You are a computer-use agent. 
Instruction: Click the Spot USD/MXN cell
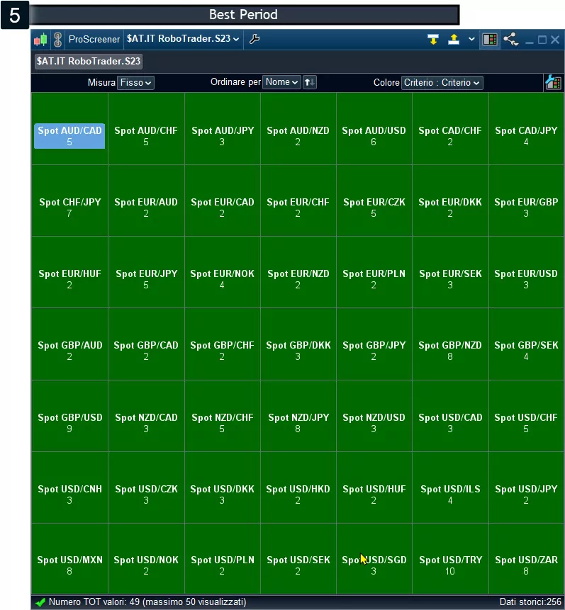tap(69, 559)
